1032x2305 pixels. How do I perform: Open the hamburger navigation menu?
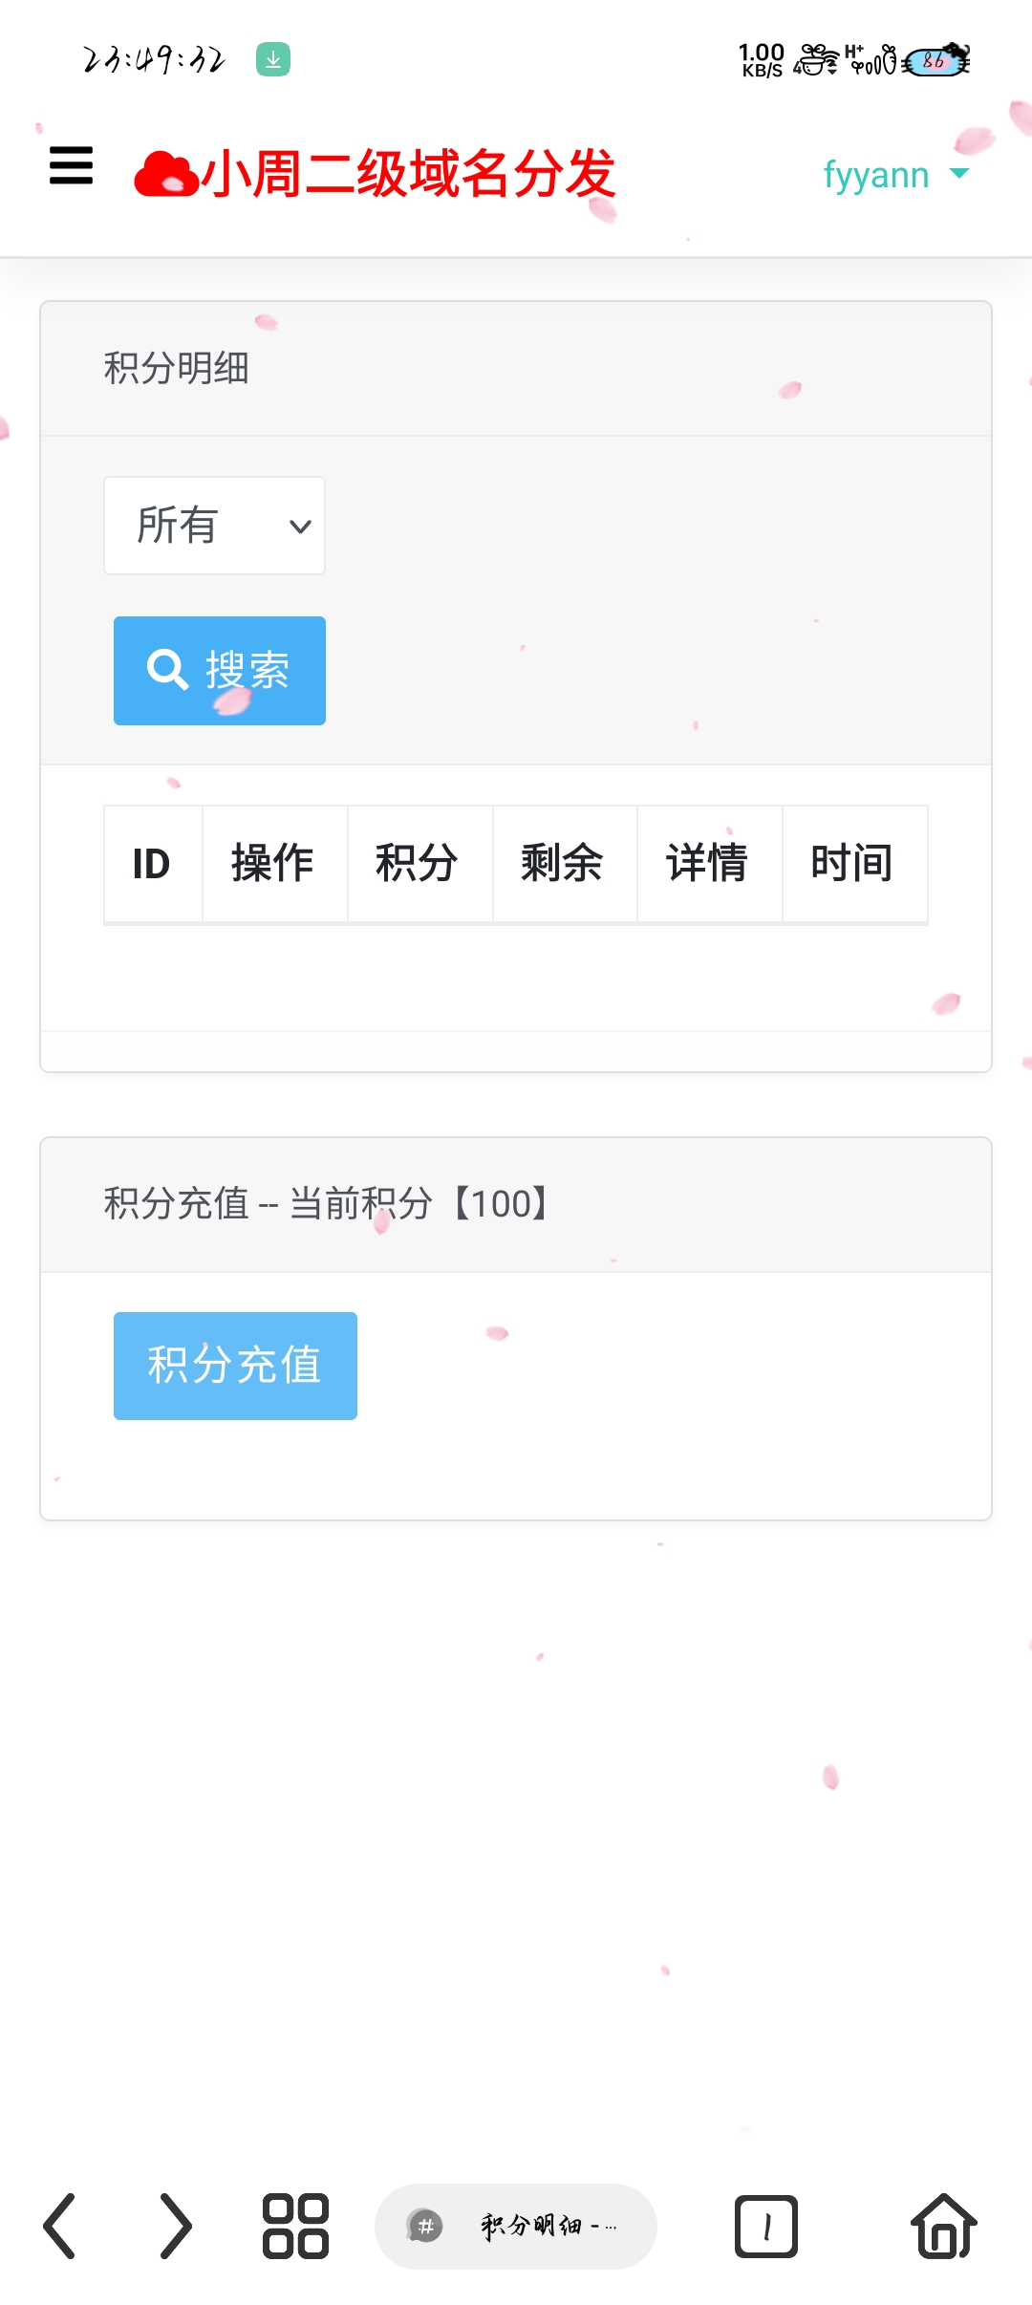click(72, 165)
